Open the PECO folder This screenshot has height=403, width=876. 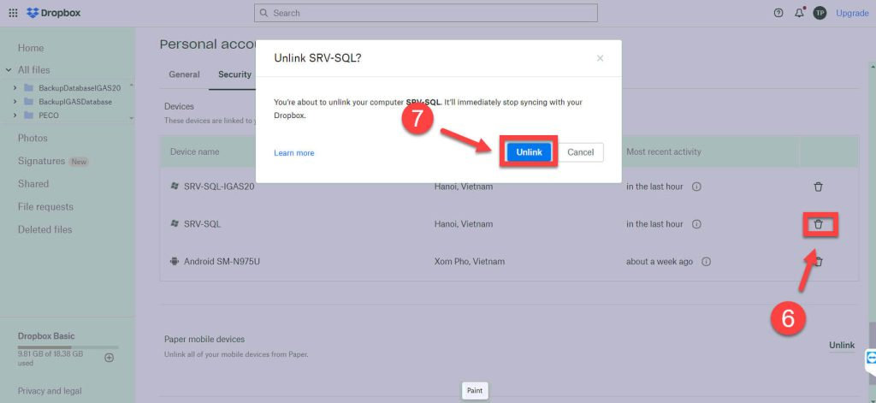[49, 116]
